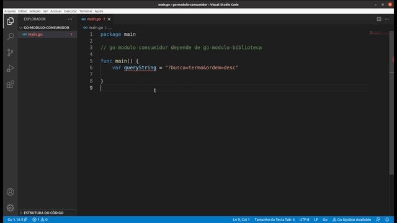The width and height of the screenshot is (397, 223).
Task: Open the Search view in activity bar
Action: [11, 37]
